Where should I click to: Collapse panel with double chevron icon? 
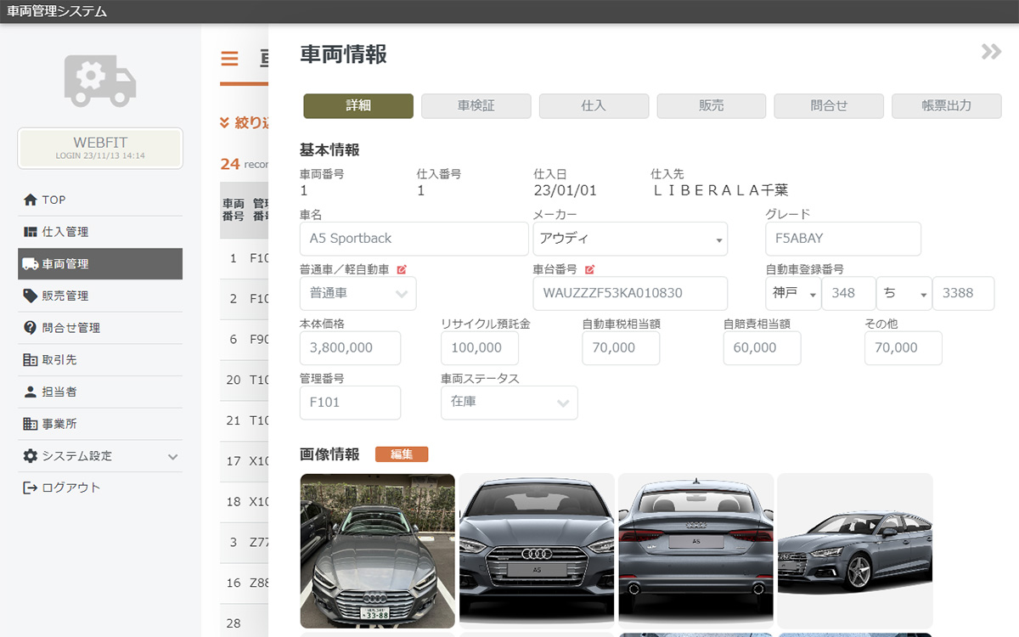pyautogui.click(x=991, y=52)
